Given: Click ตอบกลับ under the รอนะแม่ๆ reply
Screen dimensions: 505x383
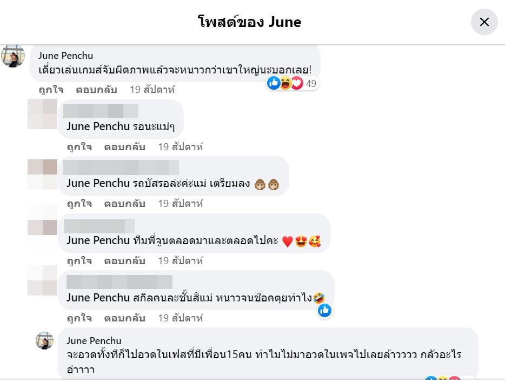Looking at the screenshot, I should pyautogui.click(x=124, y=147).
